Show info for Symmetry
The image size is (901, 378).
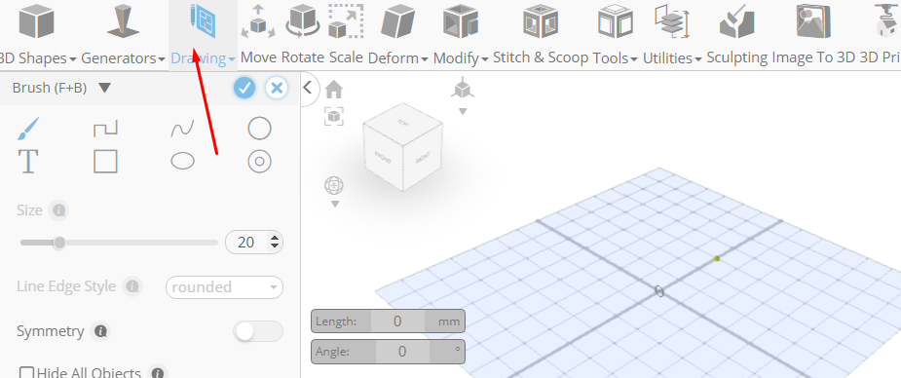pyautogui.click(x=100, y=331)
